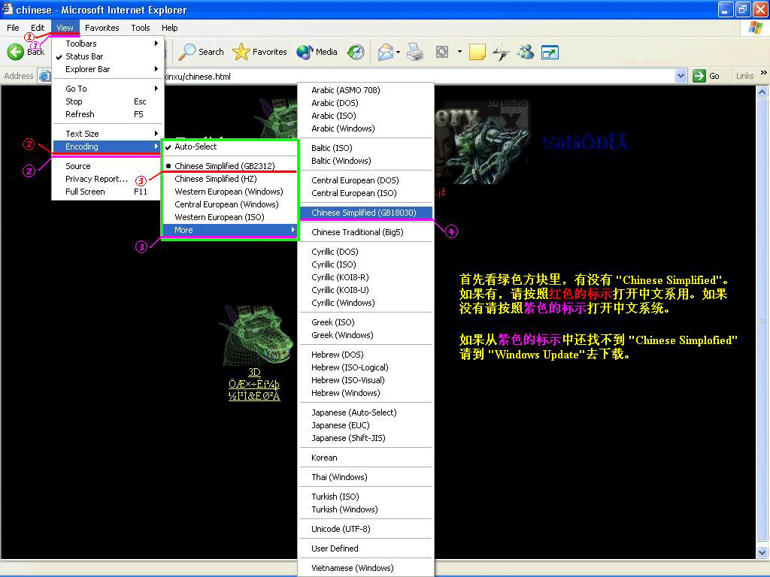Select Japanese (Shift-JIS) encoding

[x=366, y=438]
